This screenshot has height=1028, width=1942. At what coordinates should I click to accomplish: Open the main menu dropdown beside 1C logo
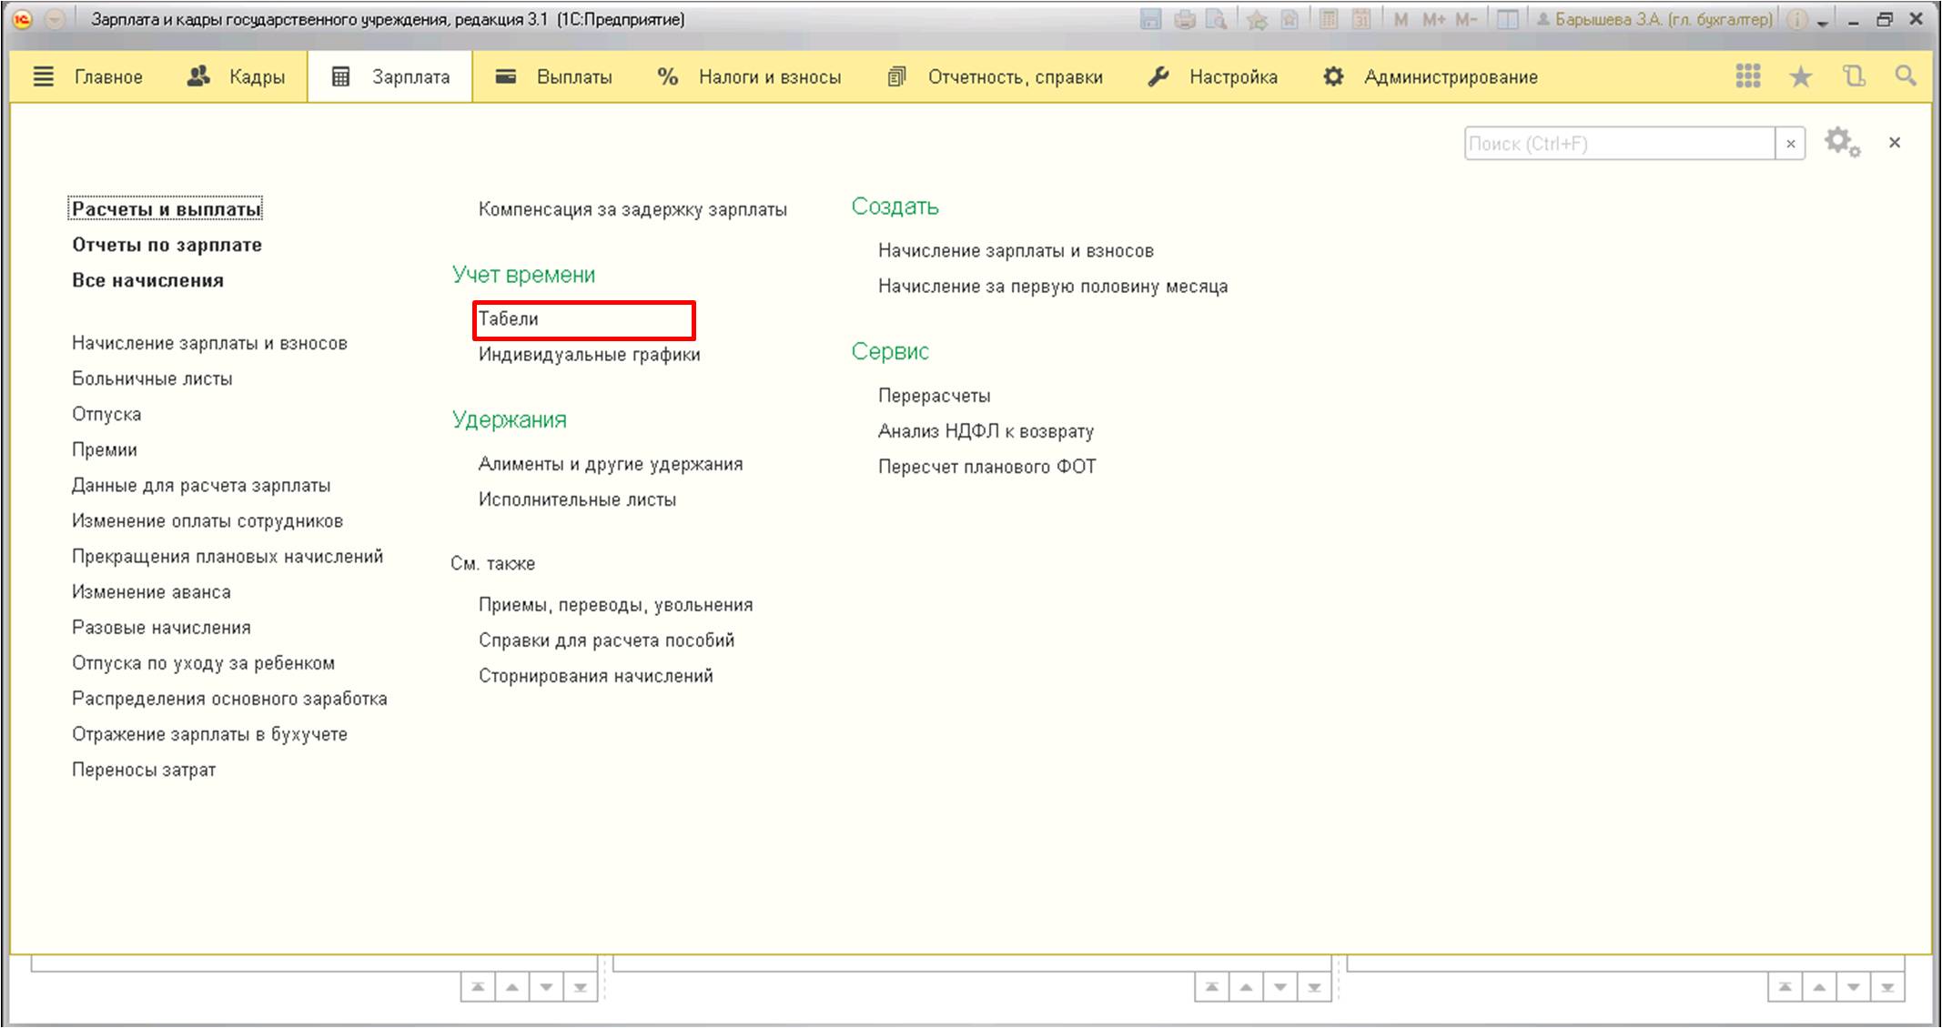(55, 19)
